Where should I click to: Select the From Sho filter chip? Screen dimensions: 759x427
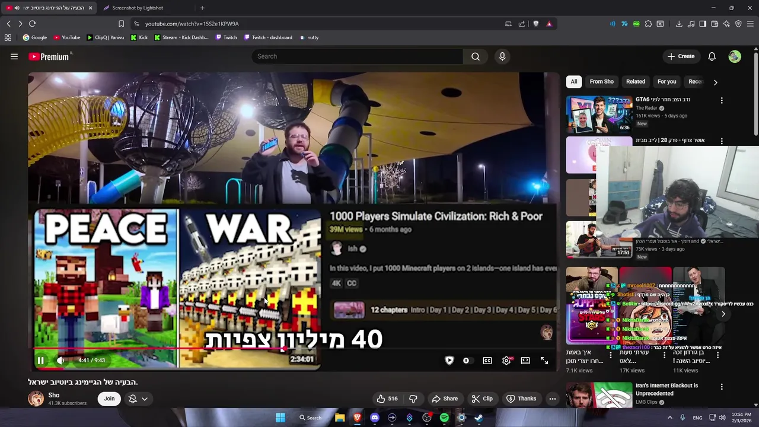(x=601, y=81)
